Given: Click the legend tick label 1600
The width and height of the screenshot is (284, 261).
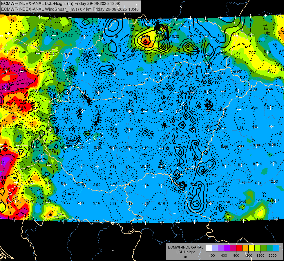Looking at the screenshot, I should tap(261, 255).
